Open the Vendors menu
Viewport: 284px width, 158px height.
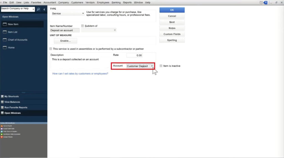coord(90,3)
